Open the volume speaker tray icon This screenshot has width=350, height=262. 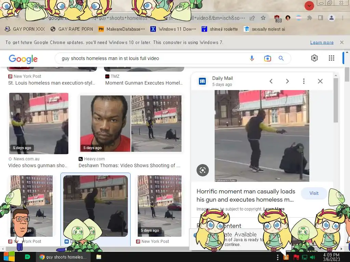[x=312, y=257]
